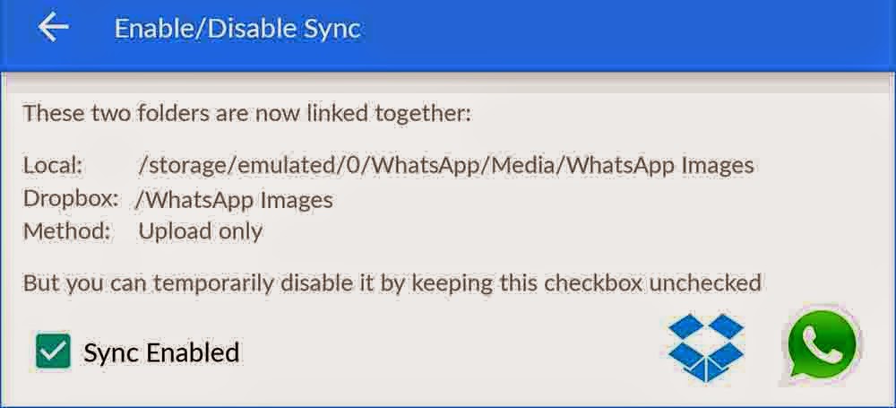This screenshot has height=408, width=896.
Task: Click the Dropbox /WhatsApp Images path
Action: [234, 200]
